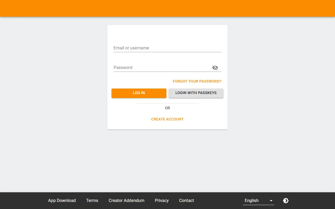Click the blank top area of login card

point(167,33)
